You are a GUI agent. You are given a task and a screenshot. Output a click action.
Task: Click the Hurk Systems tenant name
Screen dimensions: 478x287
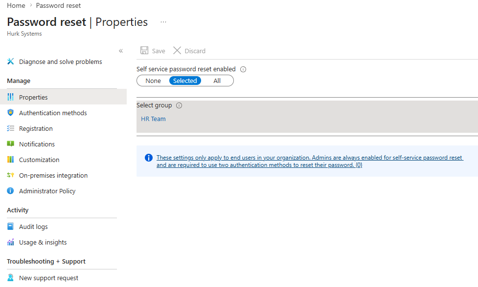click(x=24, y=34)
